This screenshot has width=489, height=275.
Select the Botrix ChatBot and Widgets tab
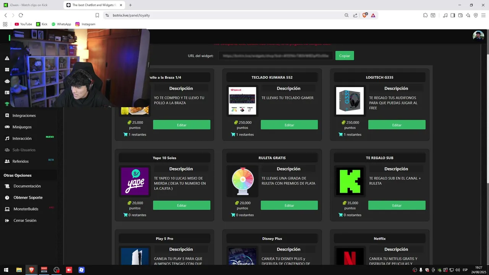(x=94, y=5)
